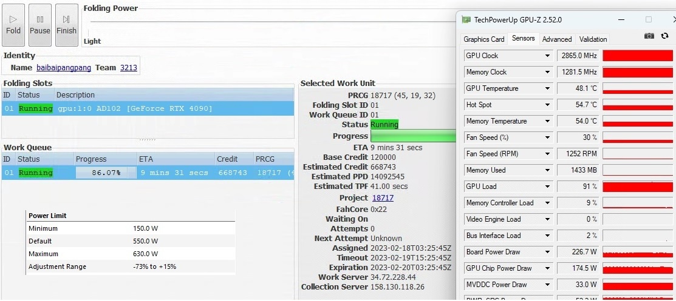
Task: Maximize the GPU-Z window
Action: pos(649,20)
